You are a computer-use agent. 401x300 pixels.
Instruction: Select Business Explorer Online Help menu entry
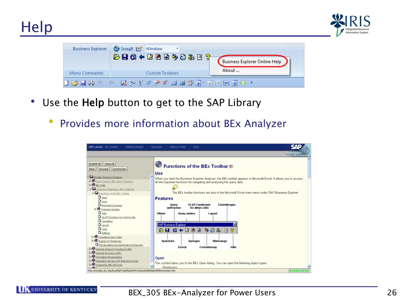tap(252, 61)
